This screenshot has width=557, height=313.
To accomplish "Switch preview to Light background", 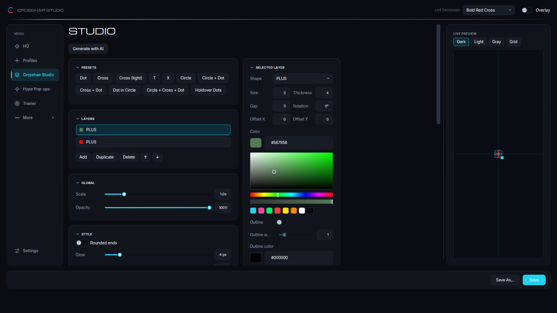I will [479, 42].
